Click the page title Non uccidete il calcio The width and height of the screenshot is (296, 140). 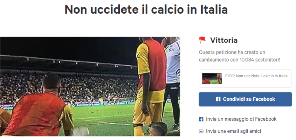(146, 9)
